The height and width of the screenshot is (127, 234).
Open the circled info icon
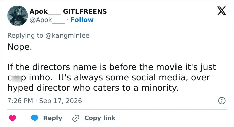click(x=222, y=101)
